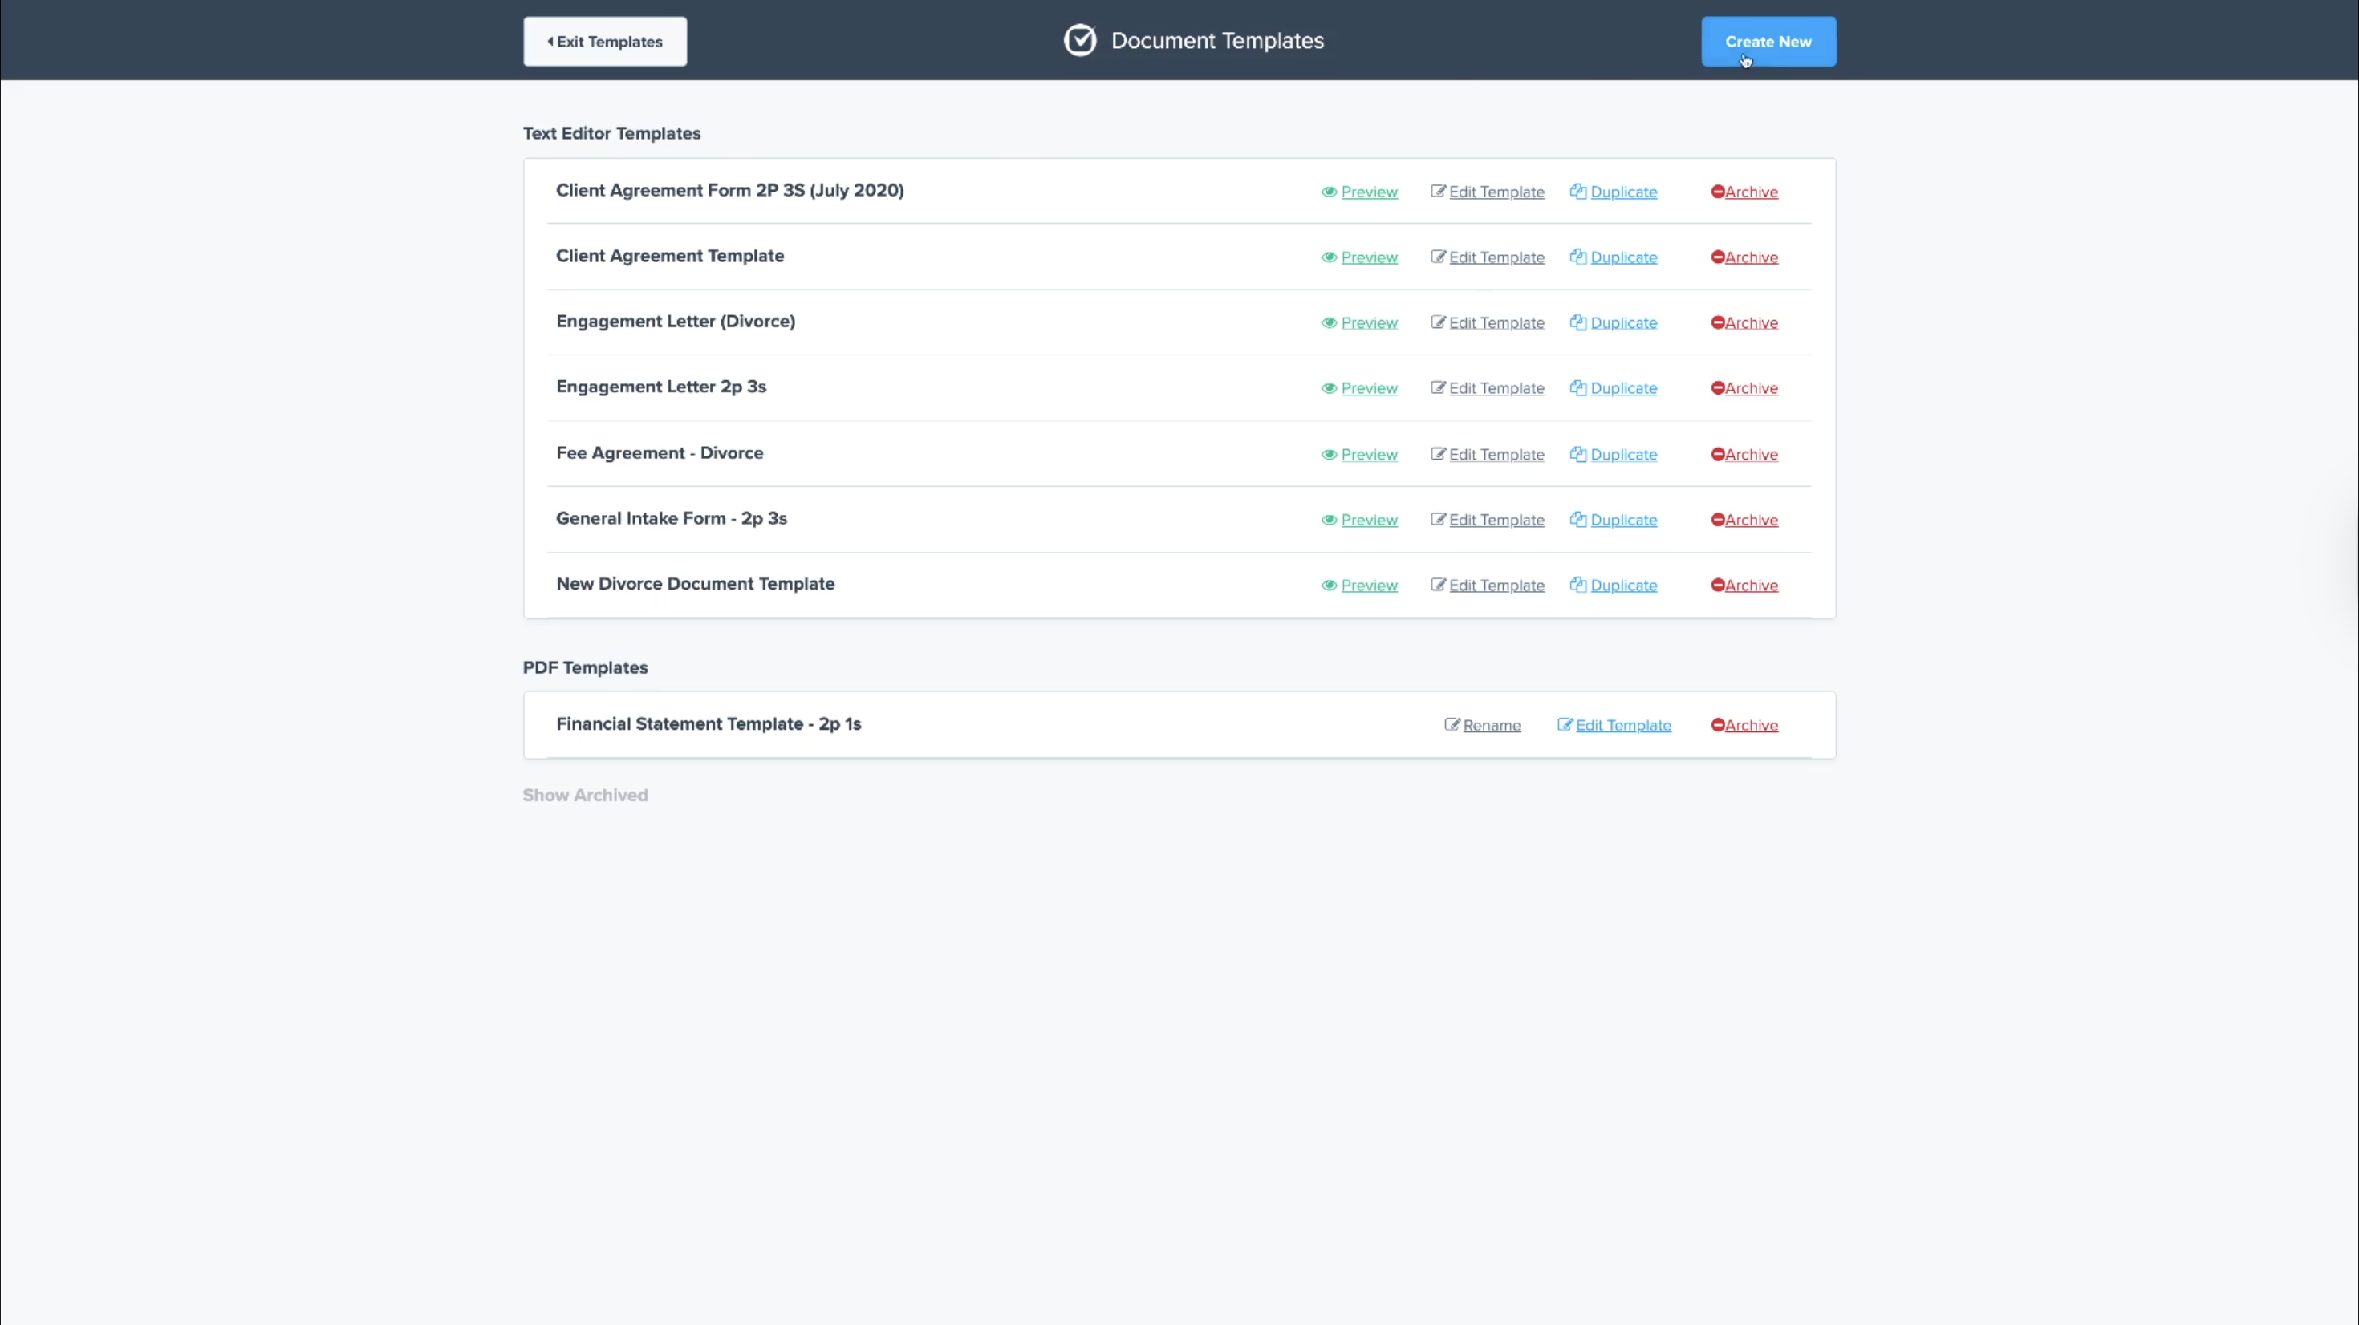Duplicate link for Engagement Letter 2p 3s
The height and width of the screenshot is (1325, 2359).
pyautogui.click(x=1624, y=388)
